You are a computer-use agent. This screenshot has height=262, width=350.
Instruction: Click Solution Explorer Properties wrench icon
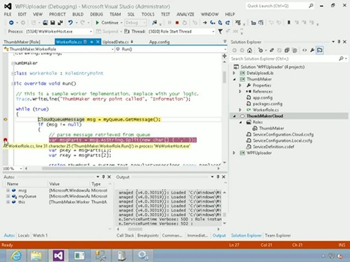[x=312, y=50]
